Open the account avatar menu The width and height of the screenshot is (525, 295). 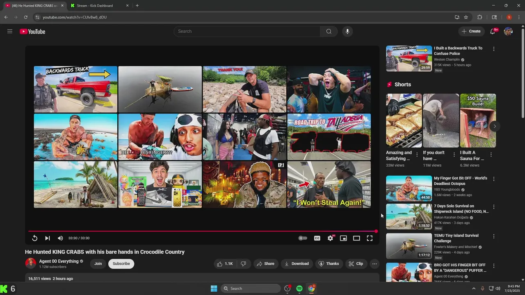[508, 32]
